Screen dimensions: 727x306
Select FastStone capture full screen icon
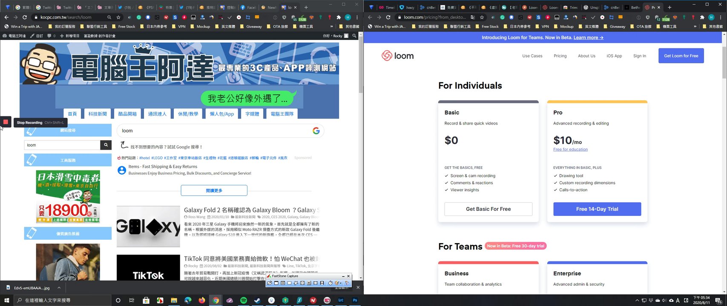(x=302, y=283)
